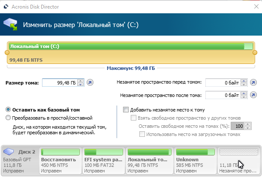
Task: Increase unallocated space before volume stepper
Action: pyautogui.click(x=244, y=81)
